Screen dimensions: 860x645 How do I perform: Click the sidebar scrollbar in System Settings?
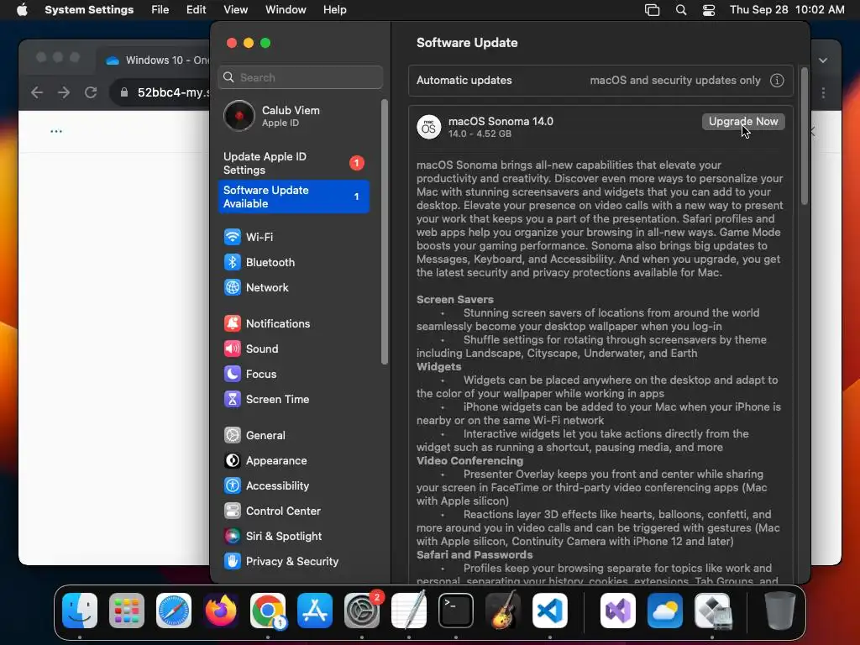pos(385,232)
